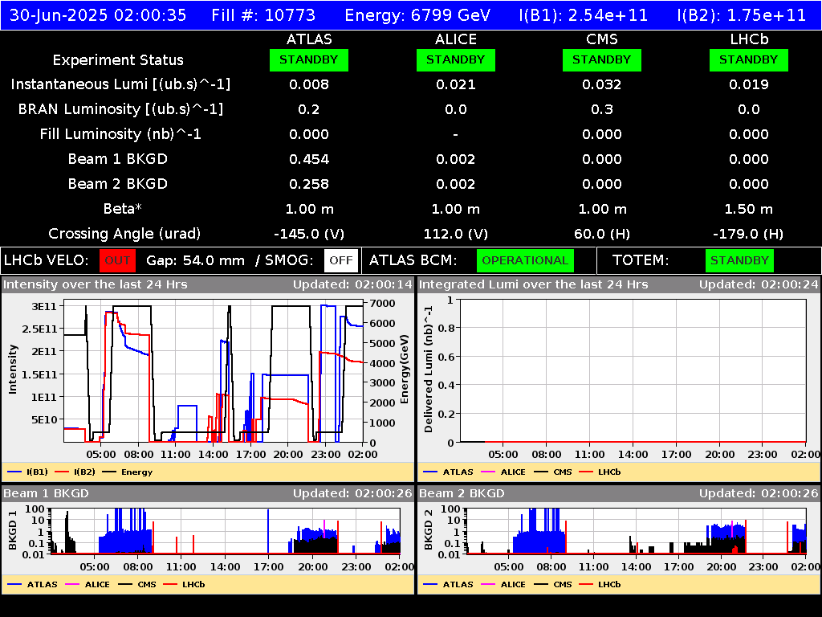Click ATLAS Beam 1 BKGD value 0.454
The image size is (822, 617).
tap(309, 159)
